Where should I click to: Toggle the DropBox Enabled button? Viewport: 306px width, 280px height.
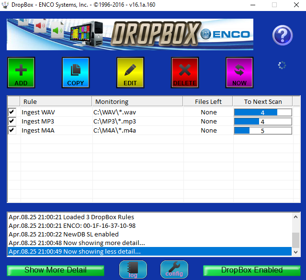tap(252, 270)
